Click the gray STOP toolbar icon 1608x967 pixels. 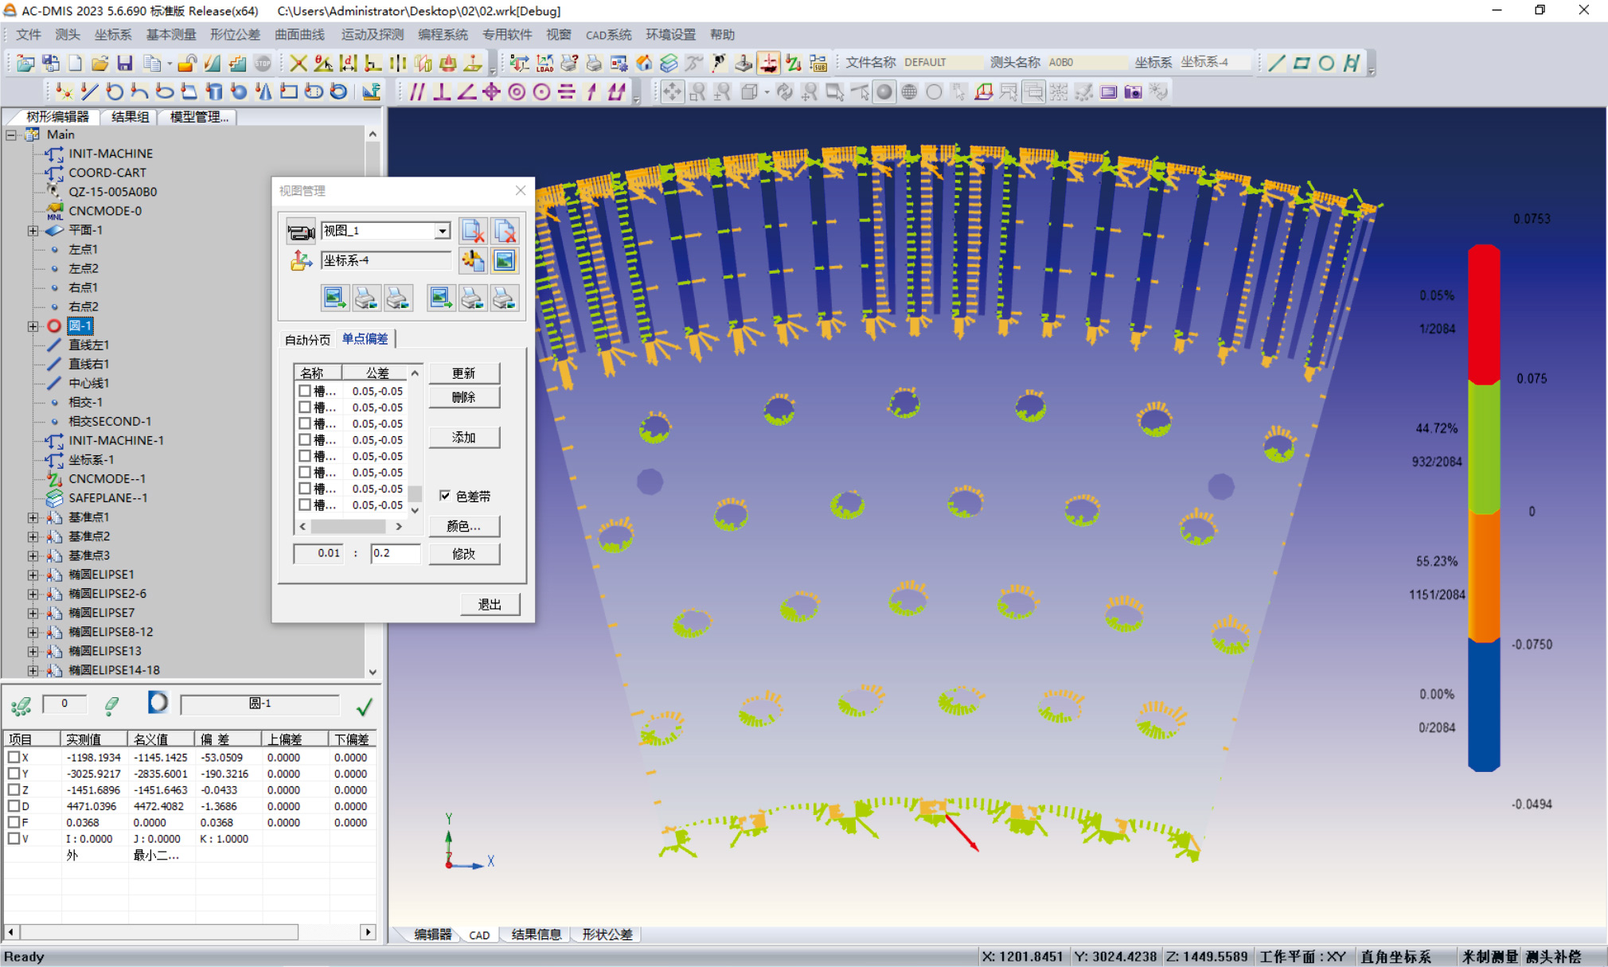[x=263, y=63]
